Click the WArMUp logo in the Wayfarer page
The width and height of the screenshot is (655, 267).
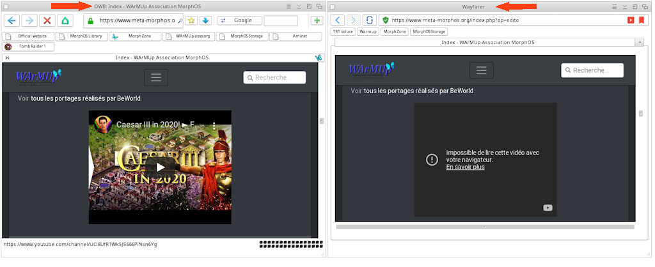[372, 70]
